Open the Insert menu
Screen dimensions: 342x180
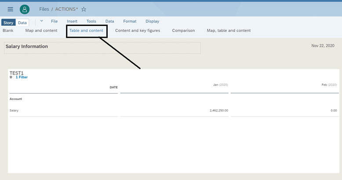click(x=72, y=21)
